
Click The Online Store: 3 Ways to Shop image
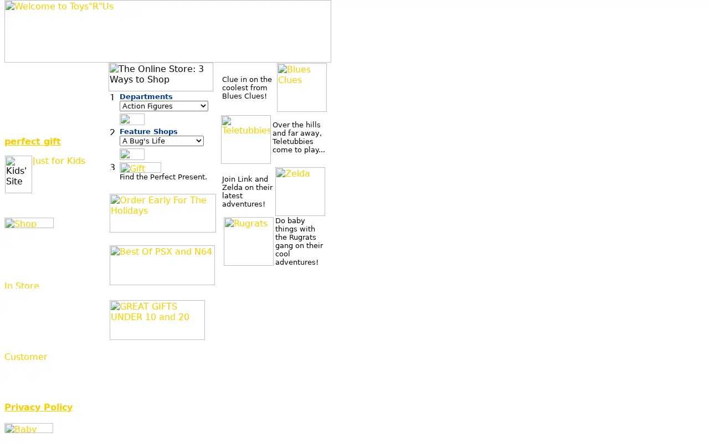[161, 77]
